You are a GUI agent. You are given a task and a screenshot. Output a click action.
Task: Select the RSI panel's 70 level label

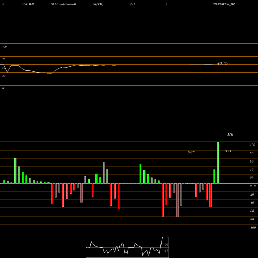click(4, 59)
